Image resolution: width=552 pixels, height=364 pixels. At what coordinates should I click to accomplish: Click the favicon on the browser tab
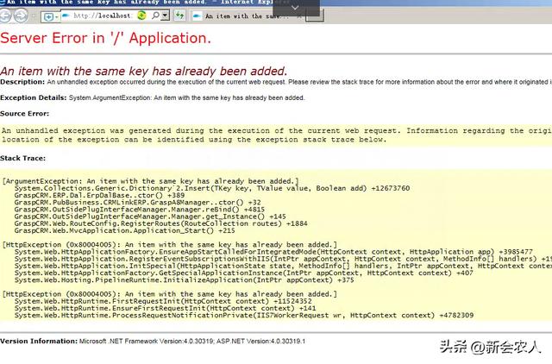point(198,16)
